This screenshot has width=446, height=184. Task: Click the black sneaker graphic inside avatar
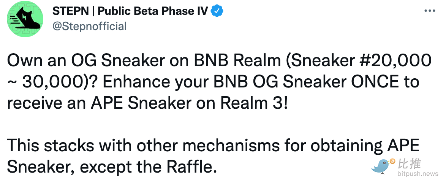click(x=25, y=17)
